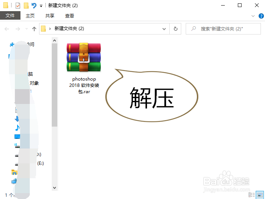The image size is (265, 199).
Task: Switch to large icons view
Action: [260, 195]
